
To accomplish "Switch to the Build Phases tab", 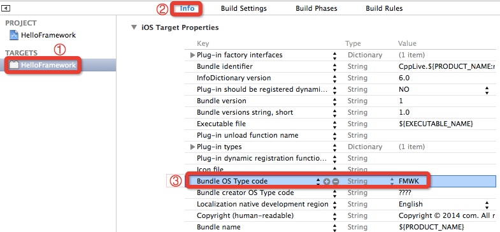I will (x=317, y=8).
